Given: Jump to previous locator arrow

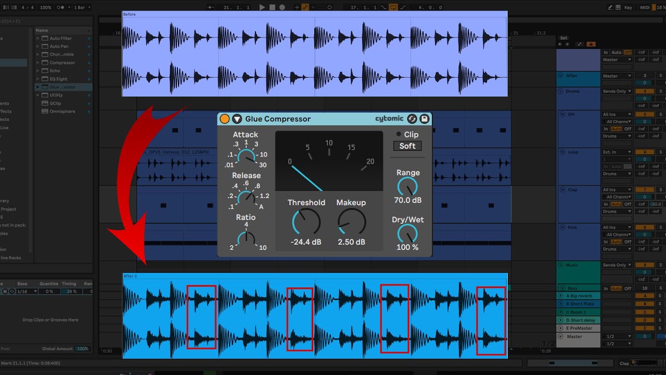Looking at the screenshot, I should coord(560,44).
